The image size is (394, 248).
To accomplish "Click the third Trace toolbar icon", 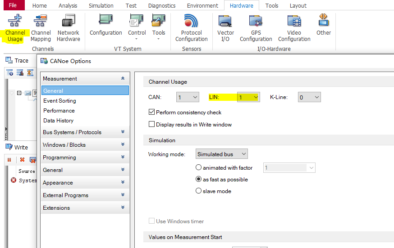I will 30,73.
